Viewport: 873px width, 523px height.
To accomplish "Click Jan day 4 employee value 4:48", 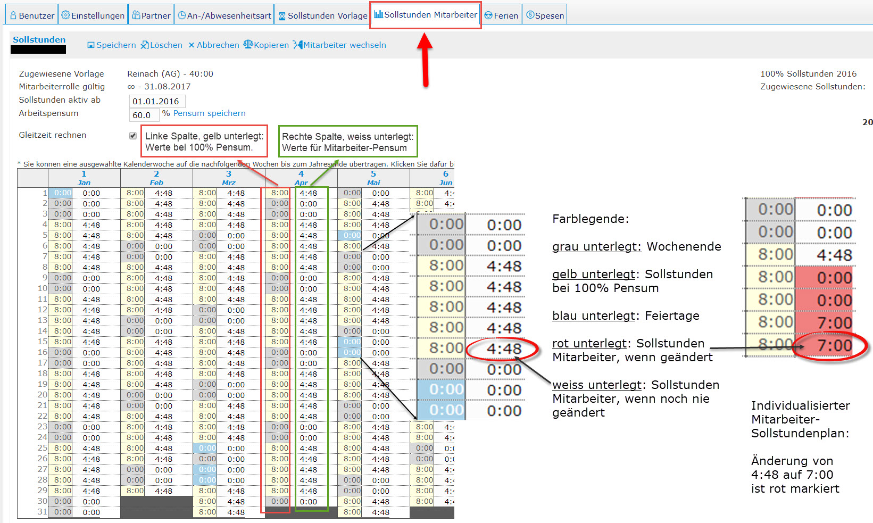I will coord(92,225).
